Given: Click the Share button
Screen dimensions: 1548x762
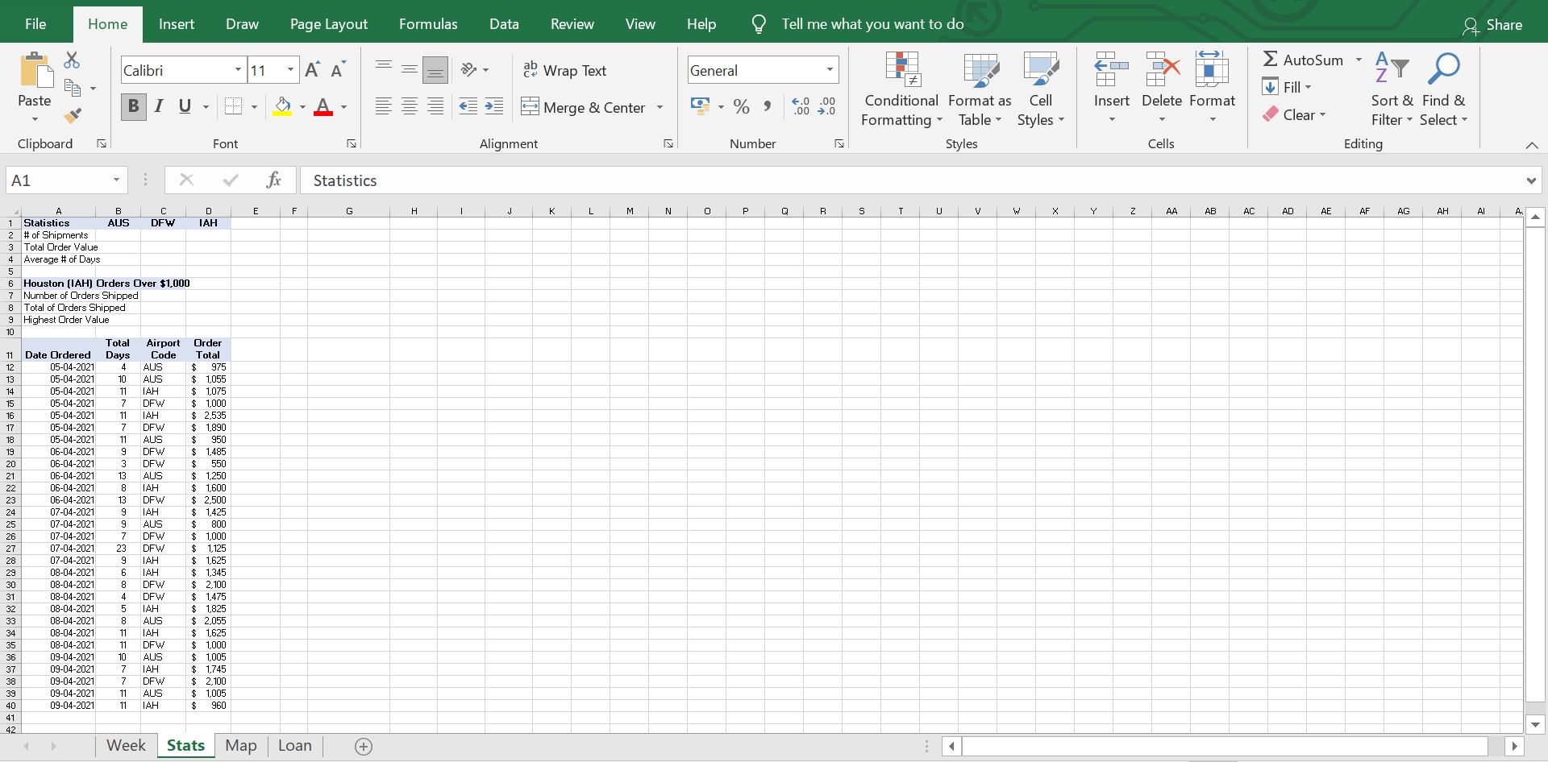Looking at the screenshot, I should click(1493, 25).
